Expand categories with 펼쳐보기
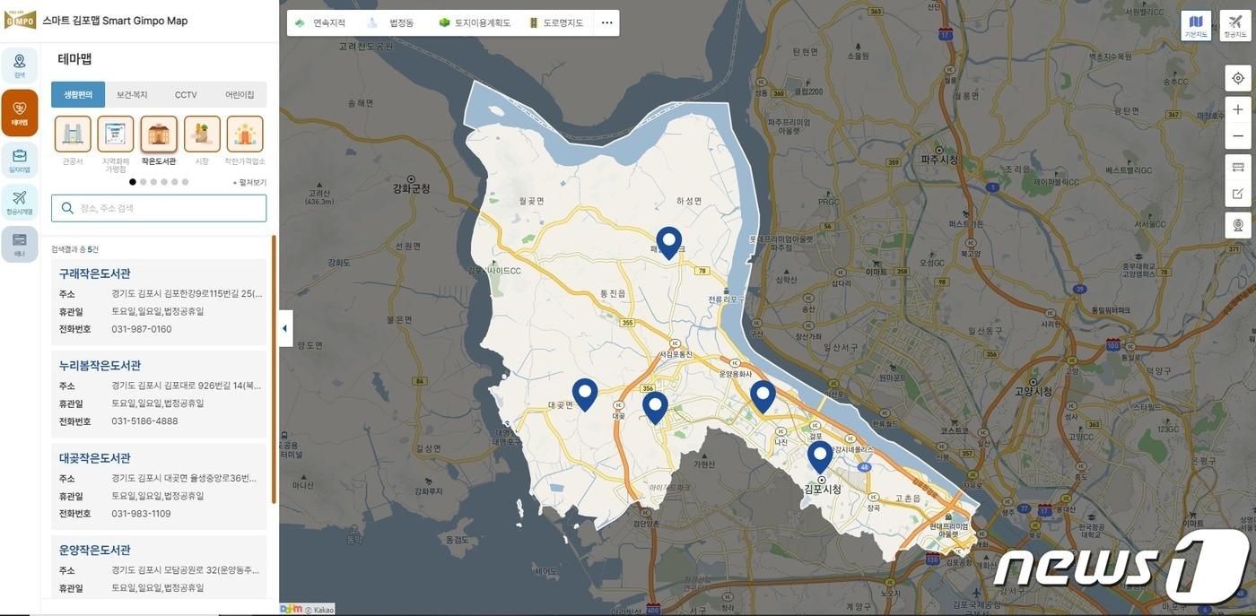1256x616 pixels. pos(249,182)
